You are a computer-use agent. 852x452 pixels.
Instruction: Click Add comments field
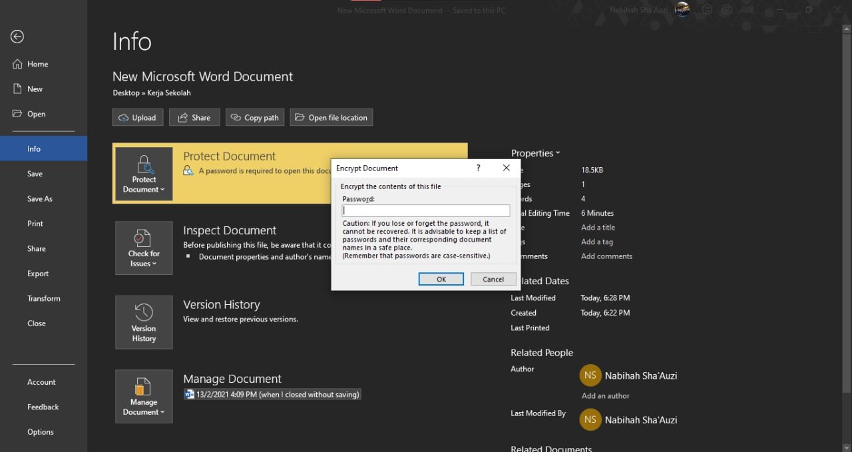pos(606,256)
